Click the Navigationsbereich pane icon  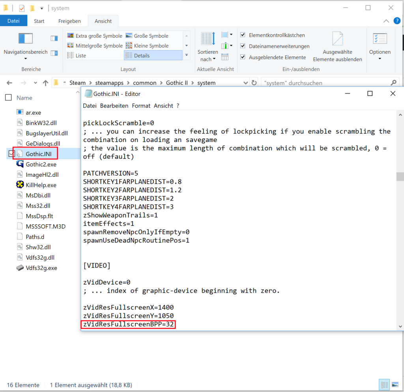tap(25, 39)
